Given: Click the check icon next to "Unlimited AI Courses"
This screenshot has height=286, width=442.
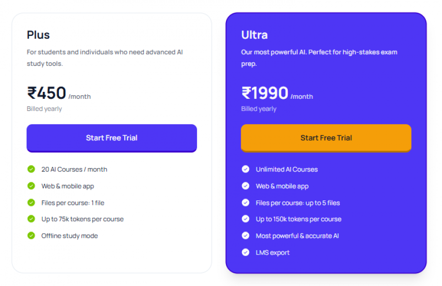Looking at the screenshot, I should point(246,169).
